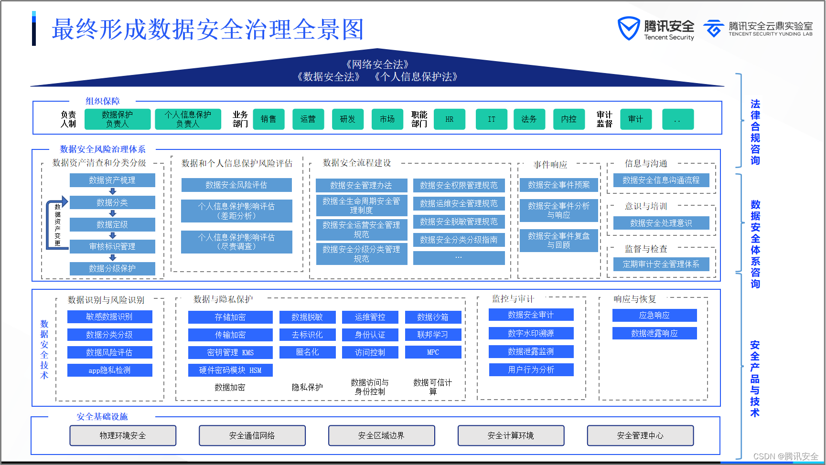The image size is (826, 465).
Task: Click the 销售 department box
Action: pyautogui.click(x=268, y=119)
